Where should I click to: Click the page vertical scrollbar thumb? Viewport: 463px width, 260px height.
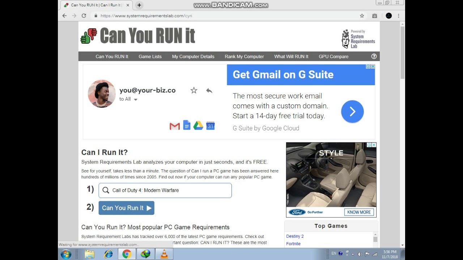coord(403,52)
